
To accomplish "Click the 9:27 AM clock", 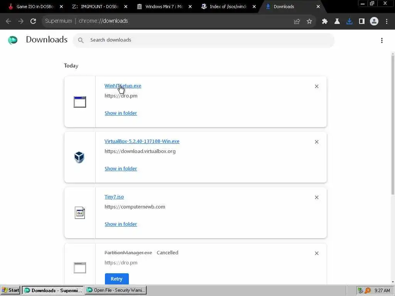I will (x=382, y=291).
